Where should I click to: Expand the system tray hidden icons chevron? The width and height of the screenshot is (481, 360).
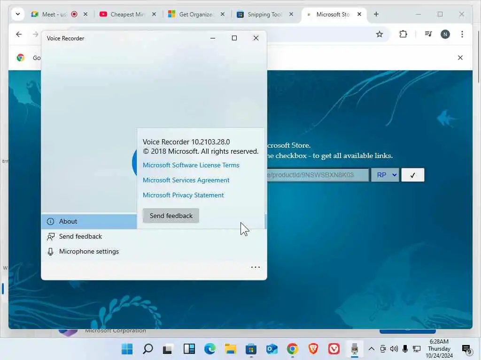[371, 349]
